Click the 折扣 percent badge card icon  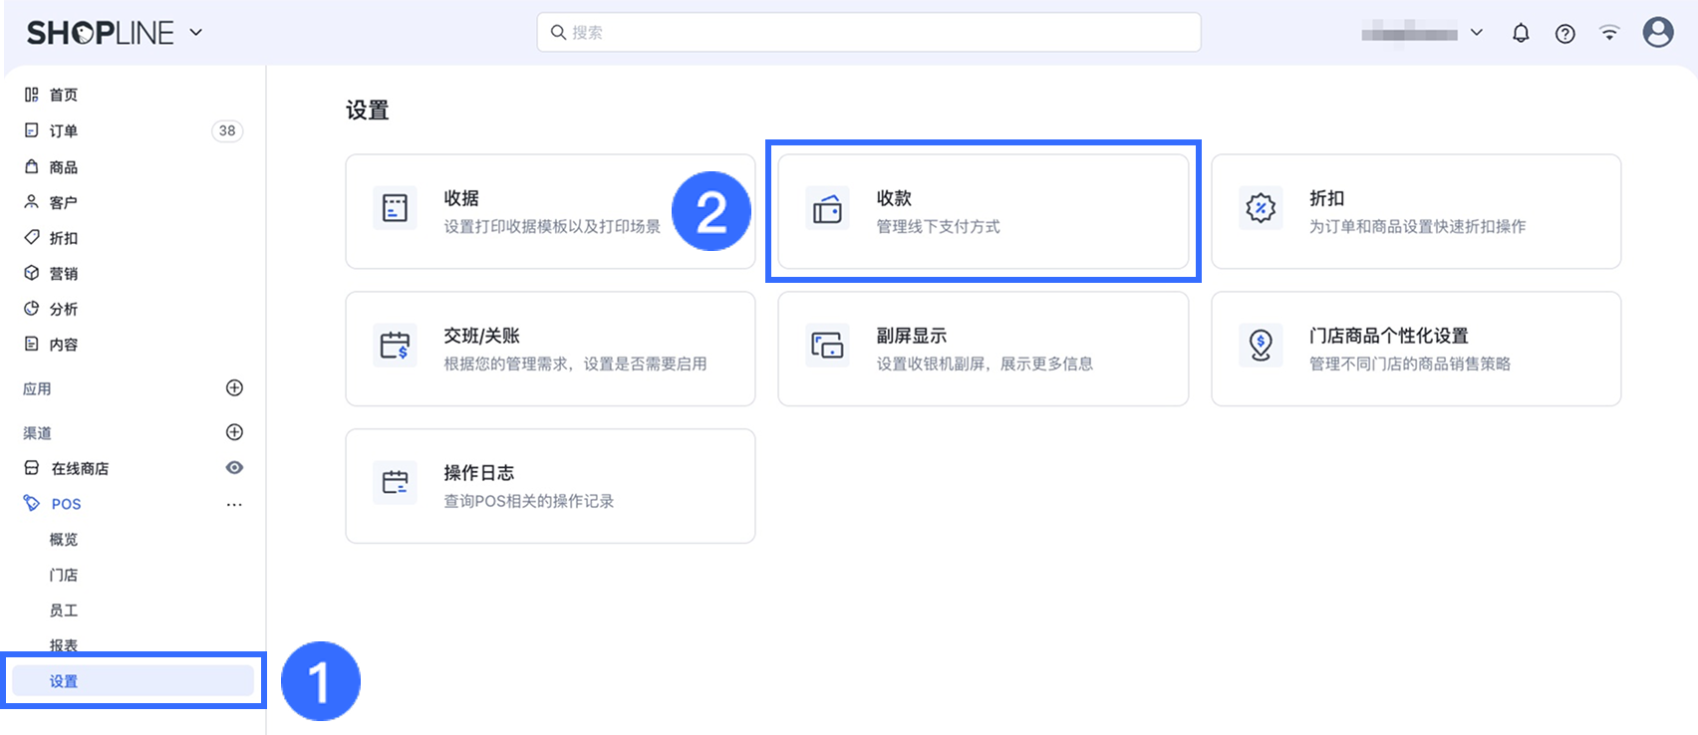click(x=1261, y=208)
